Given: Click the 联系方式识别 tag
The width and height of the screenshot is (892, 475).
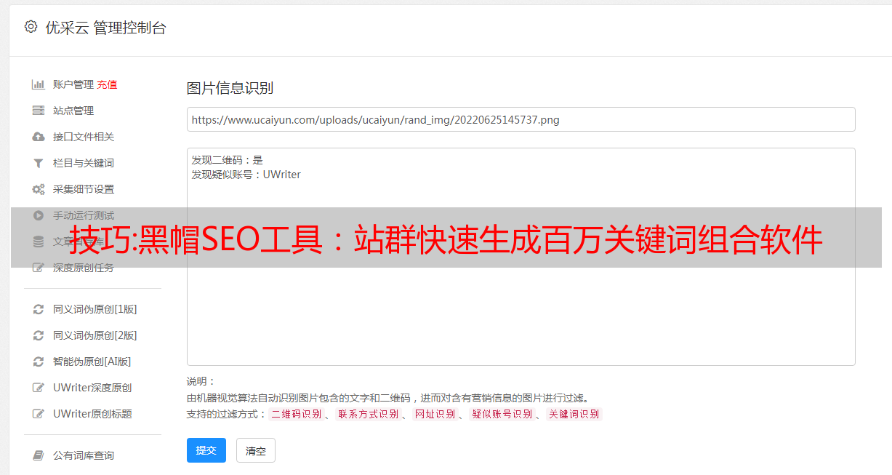Looking at the screenshot, I should pos(368,414).
